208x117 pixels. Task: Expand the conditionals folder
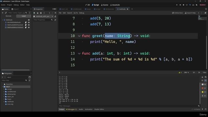coord(4,92)
